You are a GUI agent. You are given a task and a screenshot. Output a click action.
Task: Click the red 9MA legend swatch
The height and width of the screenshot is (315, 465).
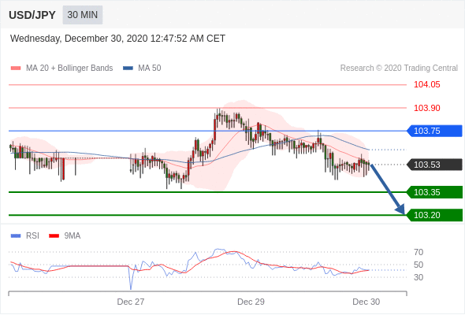point(54,236)
